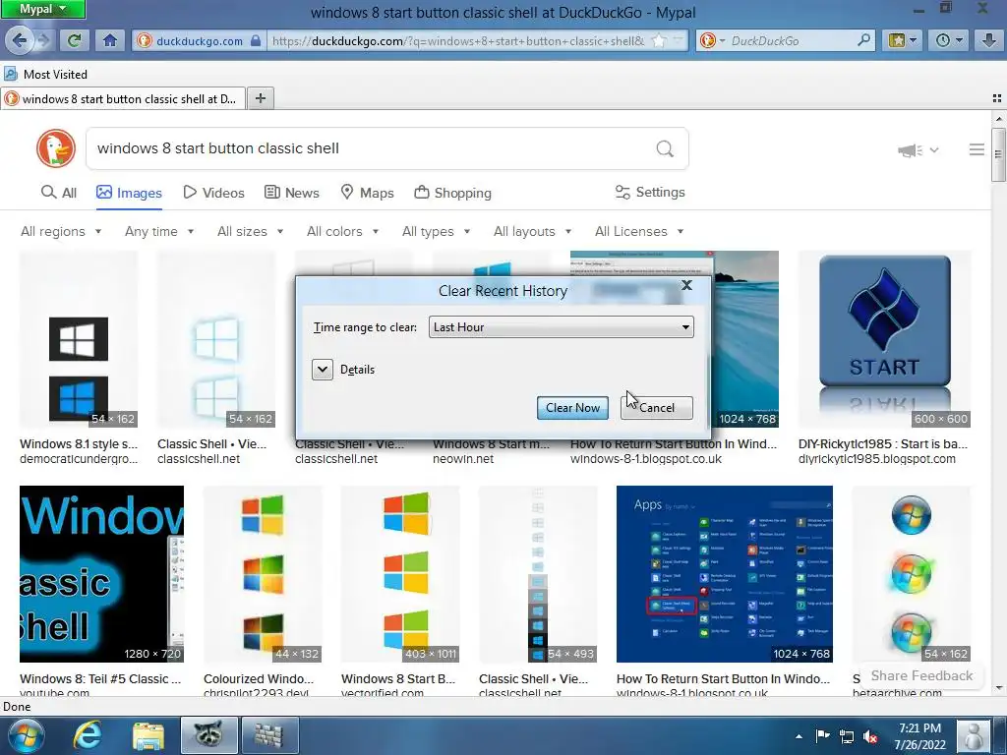Open Most Visited bookmarks folder
This screenshot has width=1007, height=755.
point(45,75)
